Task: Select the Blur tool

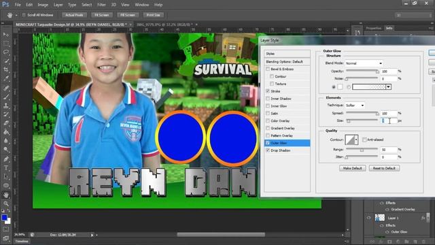Action: pos(6,141)
